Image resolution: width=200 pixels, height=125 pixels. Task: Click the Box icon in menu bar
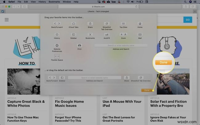114,2
